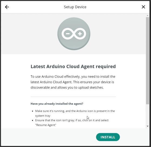151x147 pixels.
Task: Click the minus symbol inside Arduino logo
Action: coord(68,34)
